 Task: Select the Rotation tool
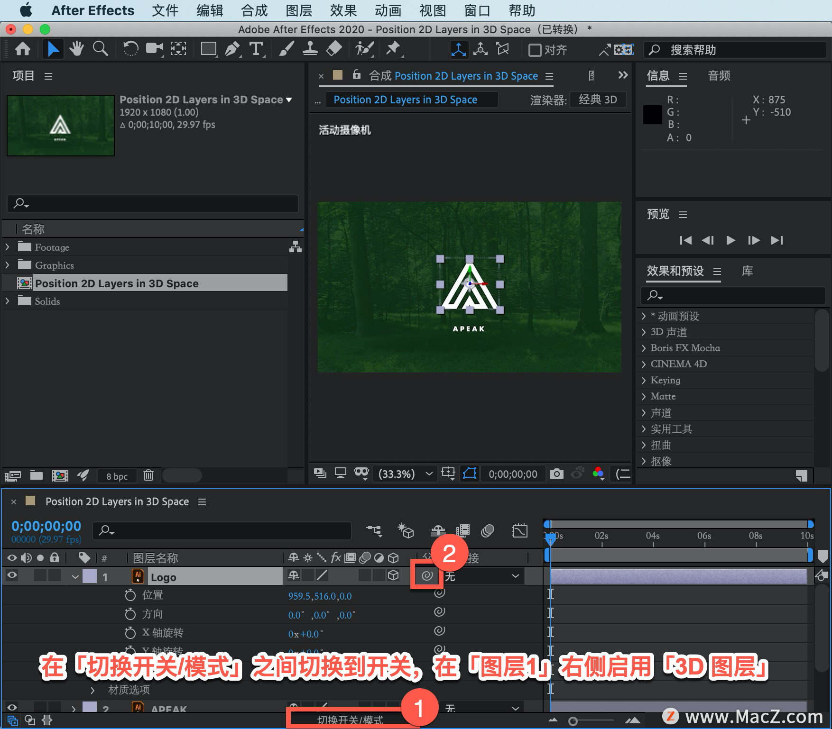point(130,49)
